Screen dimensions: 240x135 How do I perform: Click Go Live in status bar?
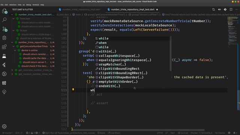183,133
